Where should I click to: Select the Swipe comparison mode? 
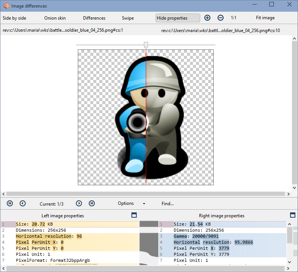point(128,18)
